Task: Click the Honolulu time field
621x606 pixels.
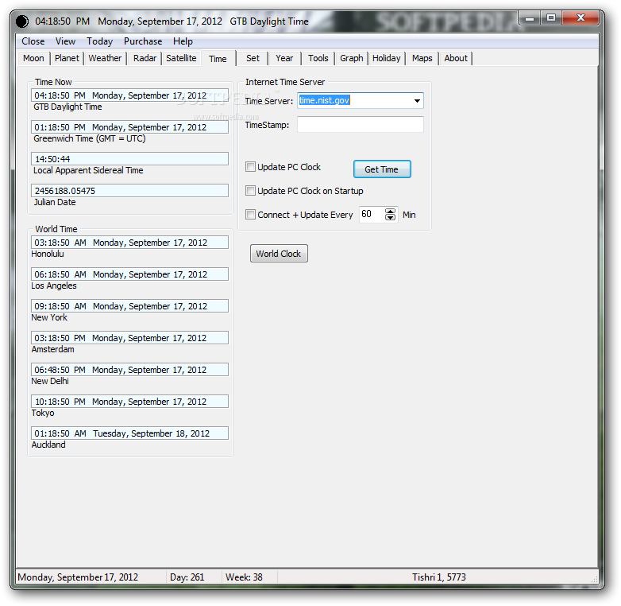Action: 130,243
